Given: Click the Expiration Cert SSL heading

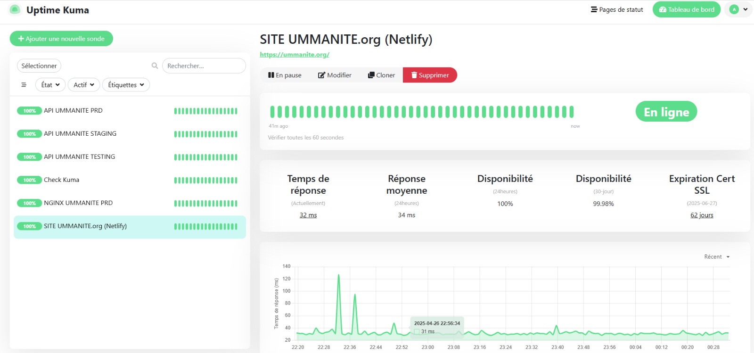Looking at the screenshot, I should (x=702, y=184).
